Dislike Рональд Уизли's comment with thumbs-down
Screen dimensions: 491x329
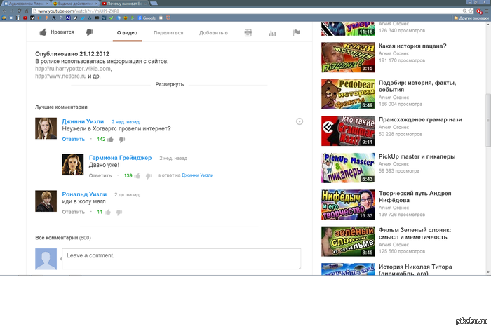tap(119, 213)
